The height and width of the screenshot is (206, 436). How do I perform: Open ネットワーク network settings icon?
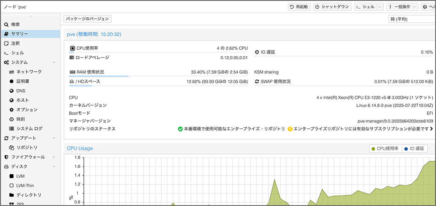(x=12, y=72)
